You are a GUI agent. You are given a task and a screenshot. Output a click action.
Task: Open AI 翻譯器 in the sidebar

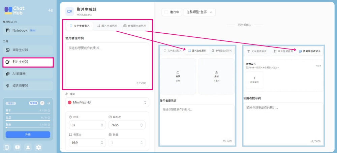28,74
